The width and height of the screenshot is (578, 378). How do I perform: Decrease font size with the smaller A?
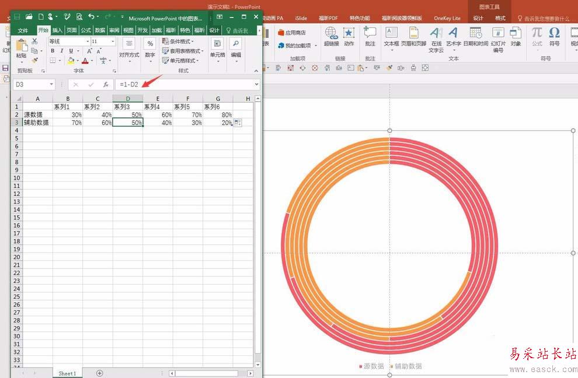[99, 51]
